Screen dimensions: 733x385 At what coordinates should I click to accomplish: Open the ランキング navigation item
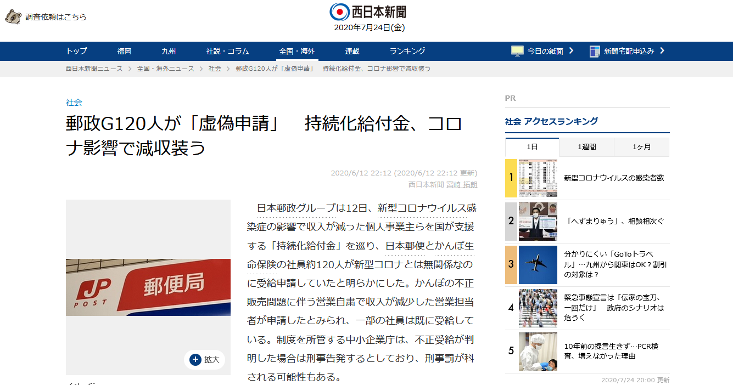pyautogui.click(x=407, y=51)
